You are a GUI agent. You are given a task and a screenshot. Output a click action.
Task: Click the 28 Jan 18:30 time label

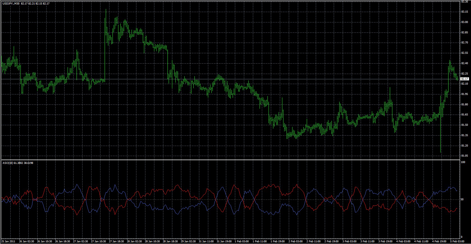click(170, 241)
